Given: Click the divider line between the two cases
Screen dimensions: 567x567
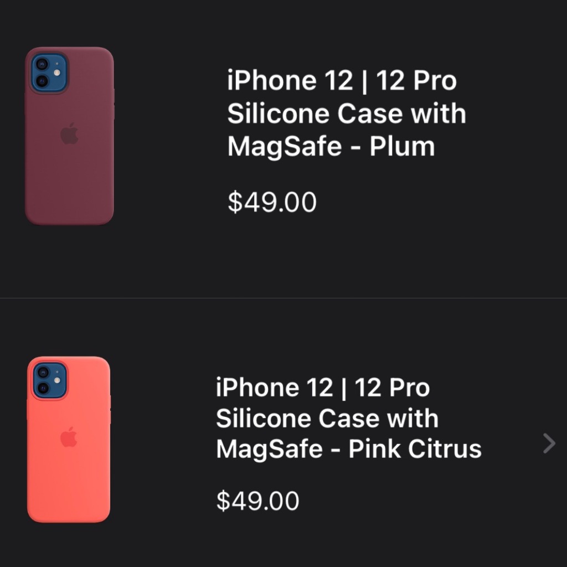Looking at the screenshot, I should (x=283, y=298).
